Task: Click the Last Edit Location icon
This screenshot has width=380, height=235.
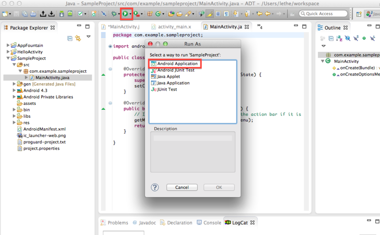Action: pos(259,14)
